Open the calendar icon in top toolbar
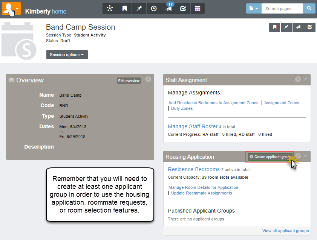Viewport: 317px width, 240px height. click(198, 9)
